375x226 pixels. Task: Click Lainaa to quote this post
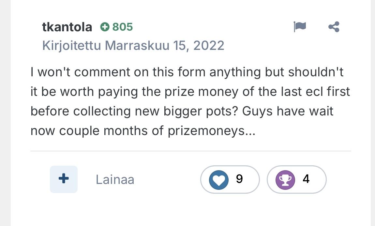(x=115, y=180)
